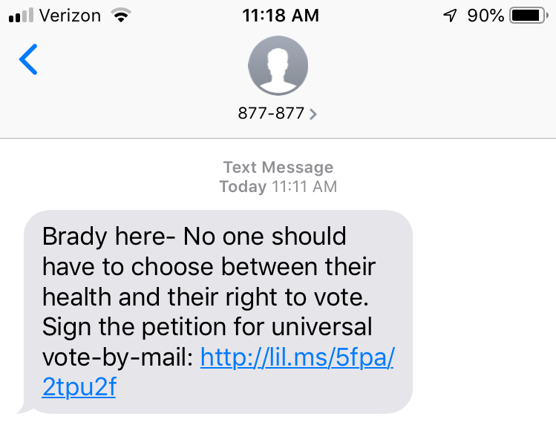The height and width of the screenshot is (442, 556).
Task: Tap the cellular signal bars icon
Action: tap(20, 16)
